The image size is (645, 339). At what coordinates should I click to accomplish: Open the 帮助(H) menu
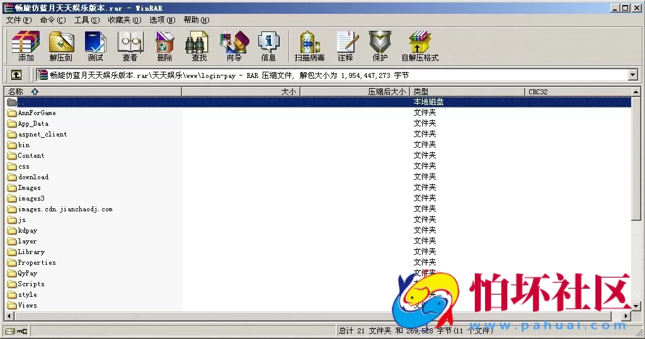click(197, 19)
